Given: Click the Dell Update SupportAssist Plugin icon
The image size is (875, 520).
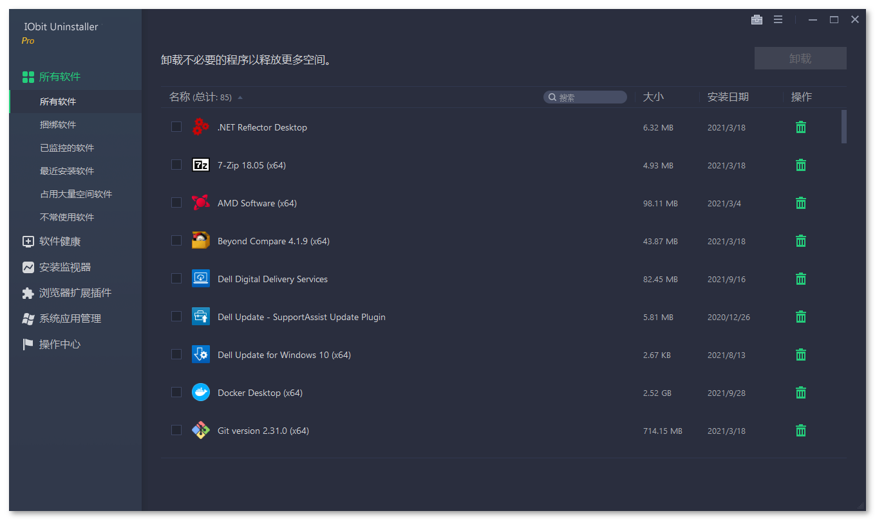Looking at the screenshot, I should click(x=201, y=316).
